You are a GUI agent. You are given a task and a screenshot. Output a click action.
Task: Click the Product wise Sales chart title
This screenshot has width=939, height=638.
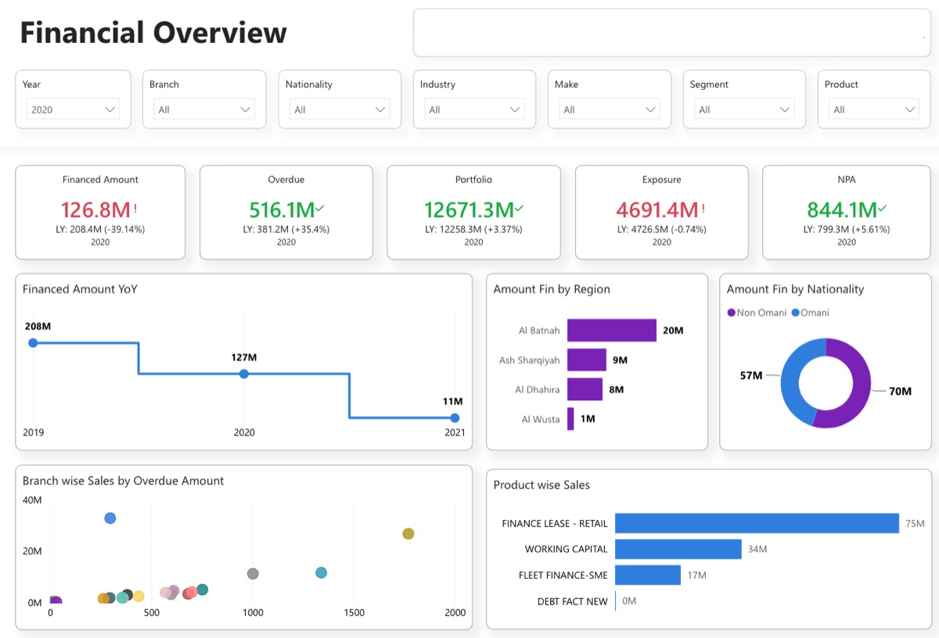541,485
